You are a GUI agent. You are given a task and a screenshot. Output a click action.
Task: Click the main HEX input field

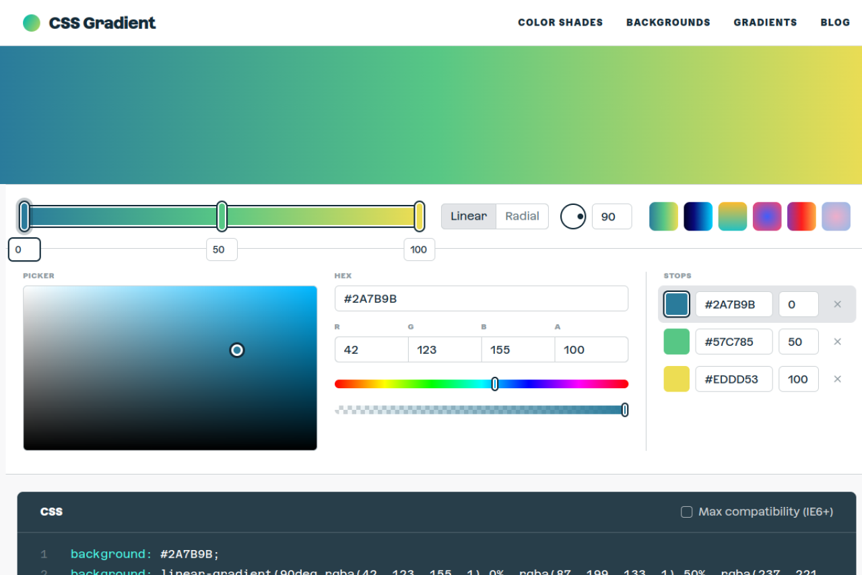[482, 299]
